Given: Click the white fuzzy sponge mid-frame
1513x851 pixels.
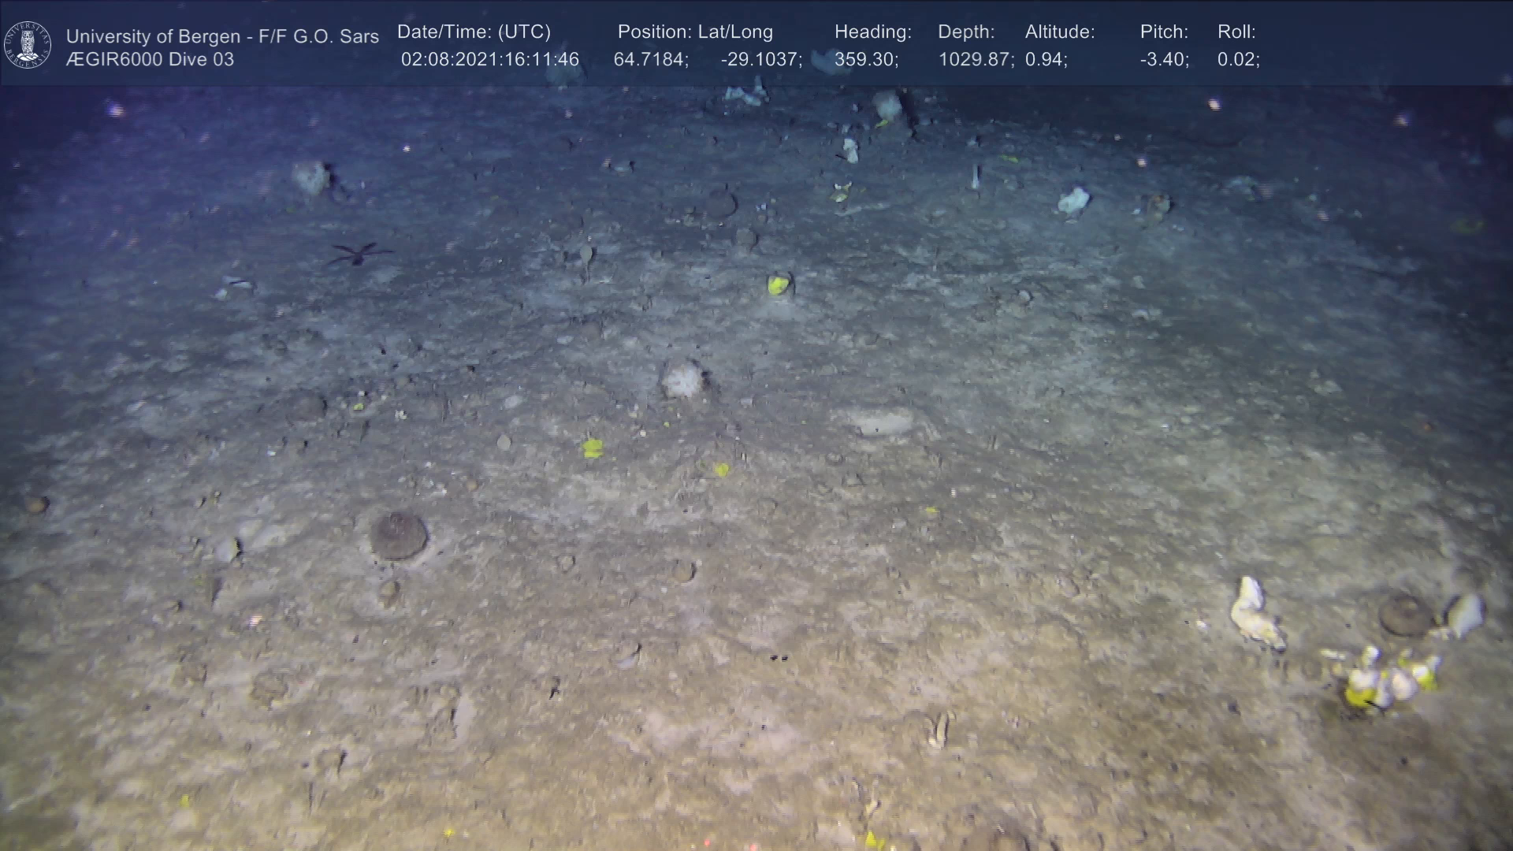Looking at the screenshot, I should point(682,380).
